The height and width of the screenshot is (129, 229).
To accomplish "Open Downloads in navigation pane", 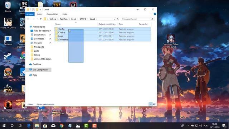I will 39,39.
